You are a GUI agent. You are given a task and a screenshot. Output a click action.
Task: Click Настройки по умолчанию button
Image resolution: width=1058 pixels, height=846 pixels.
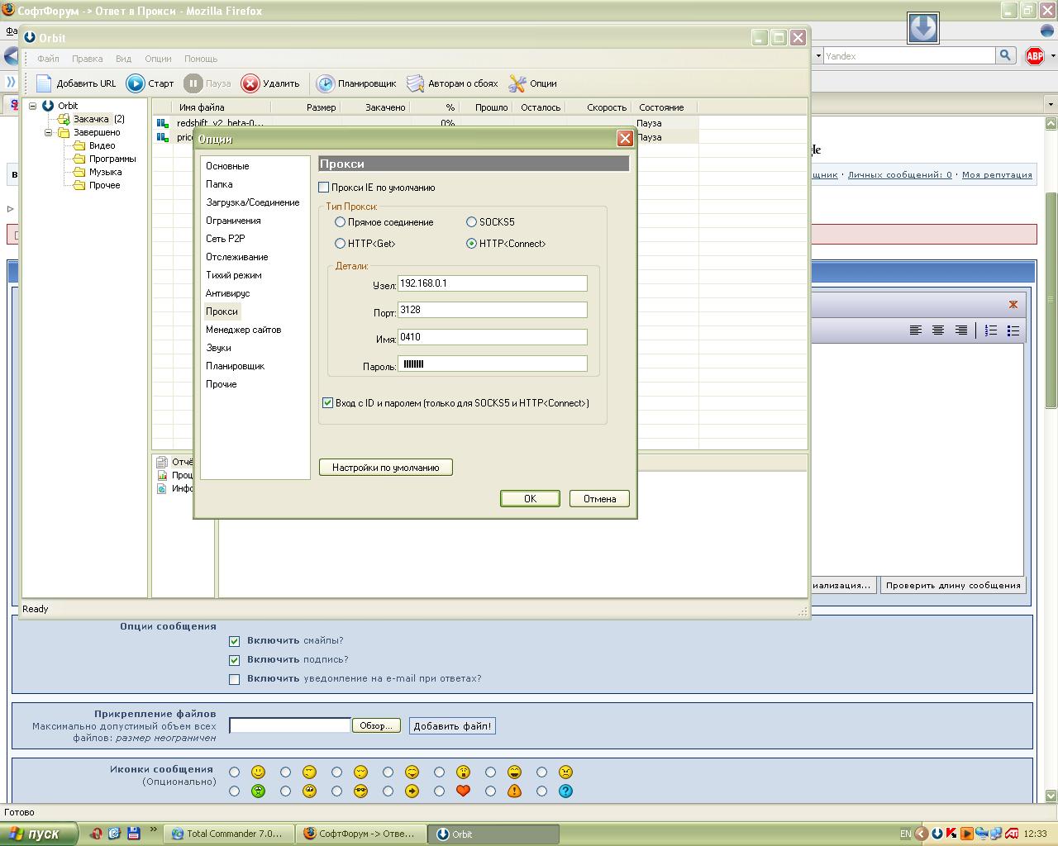pyautogui.click(x=386, y=468)
